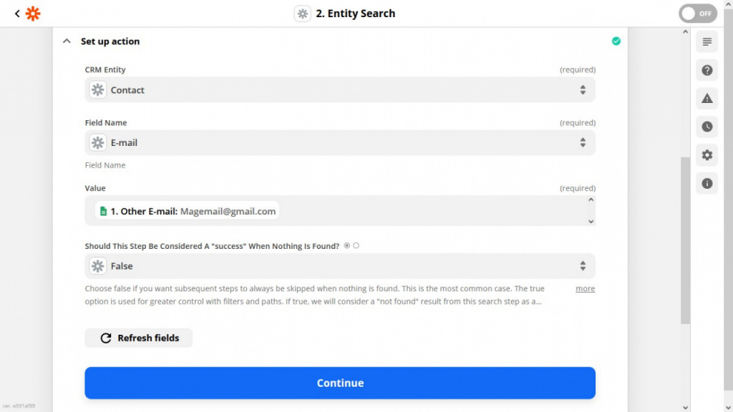Expand help text with the more link

click(x=586, y=289)
